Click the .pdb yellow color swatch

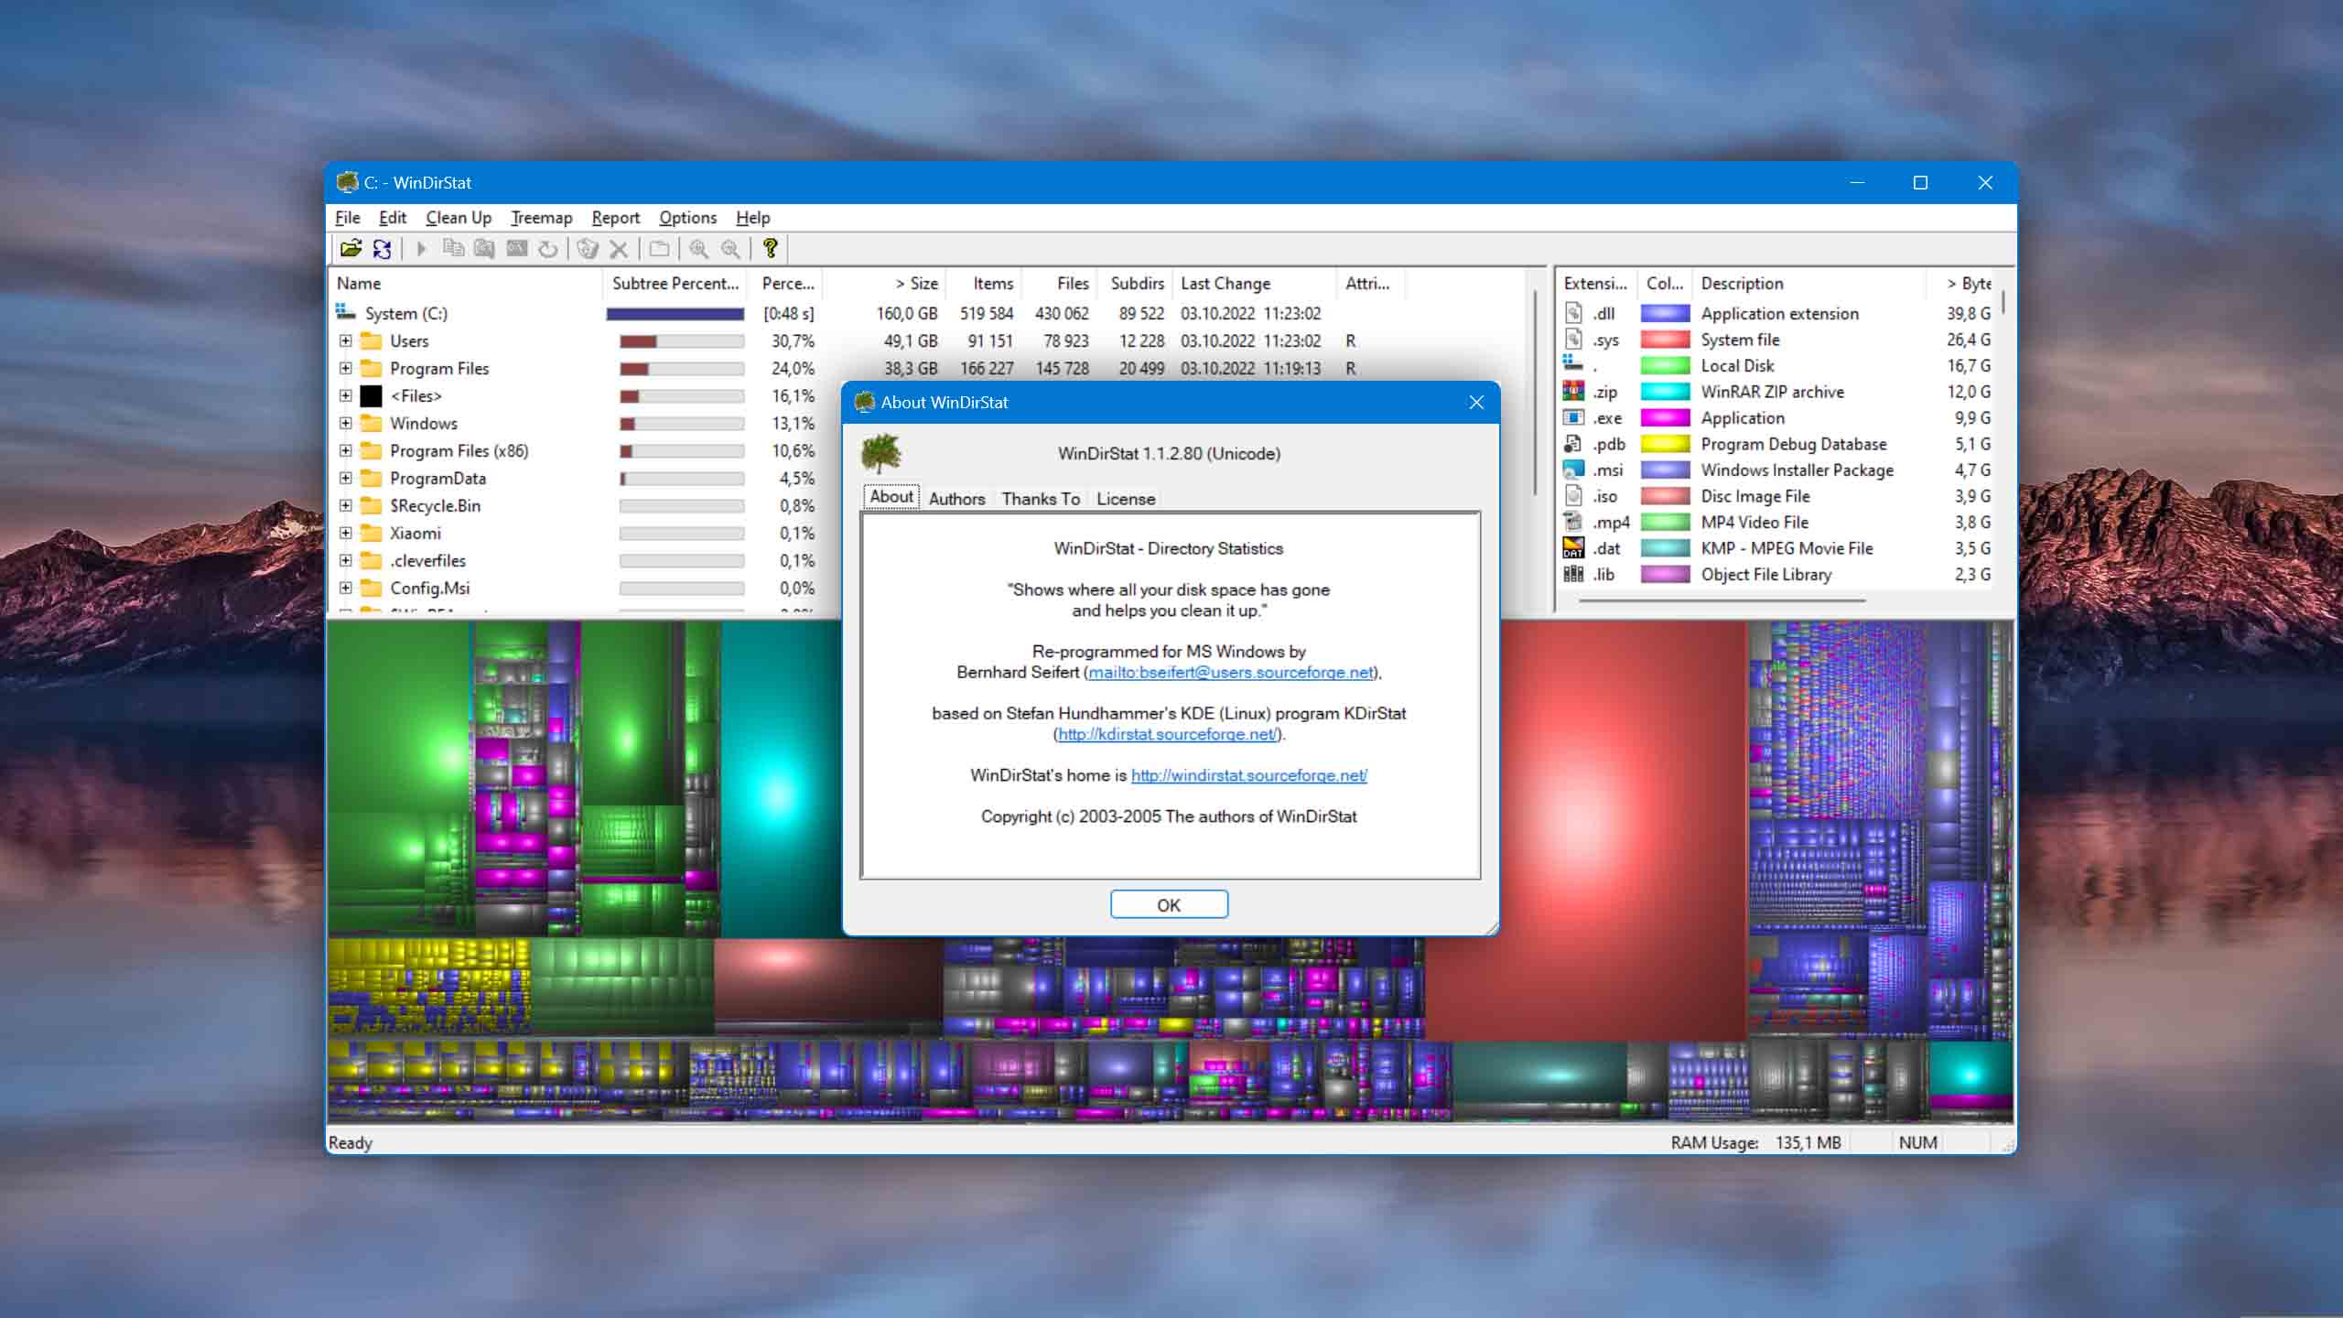click(1665, 444)
